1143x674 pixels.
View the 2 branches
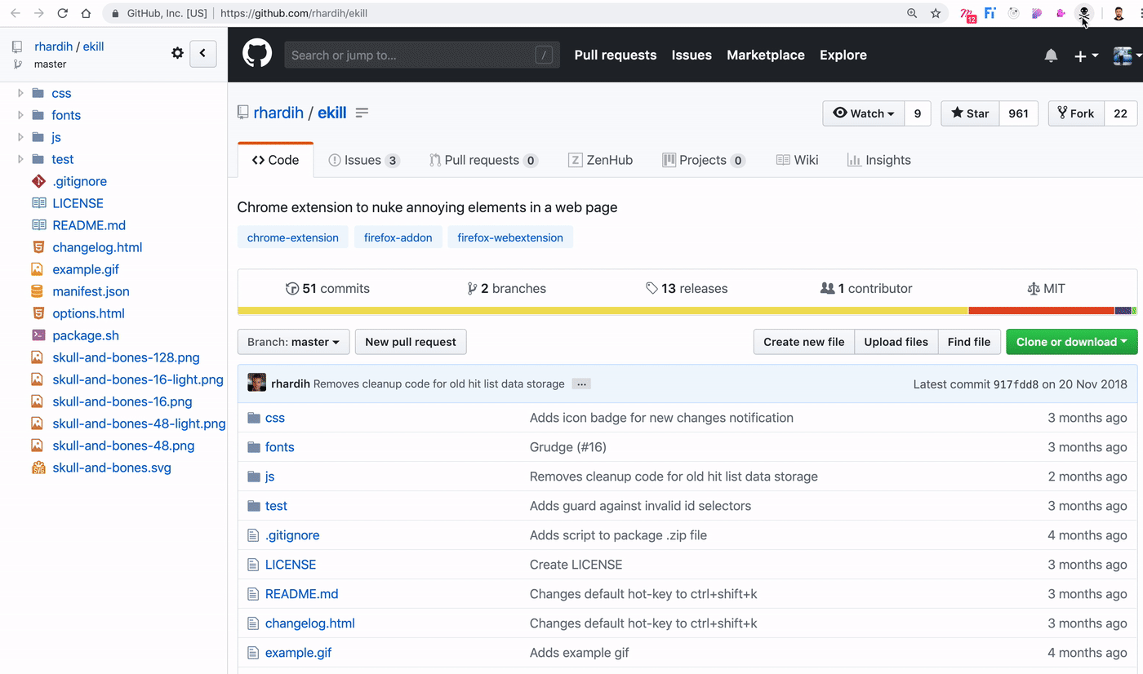(506, 288)
